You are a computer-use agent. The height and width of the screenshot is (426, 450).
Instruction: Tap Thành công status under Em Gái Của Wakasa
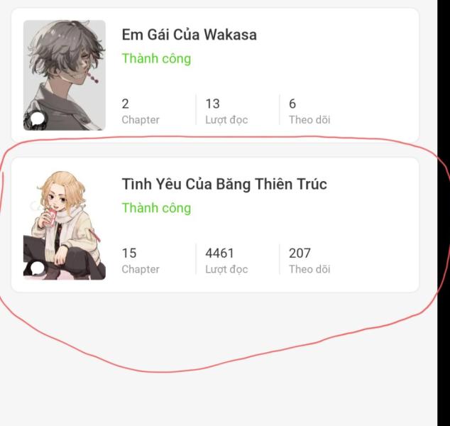156,58
